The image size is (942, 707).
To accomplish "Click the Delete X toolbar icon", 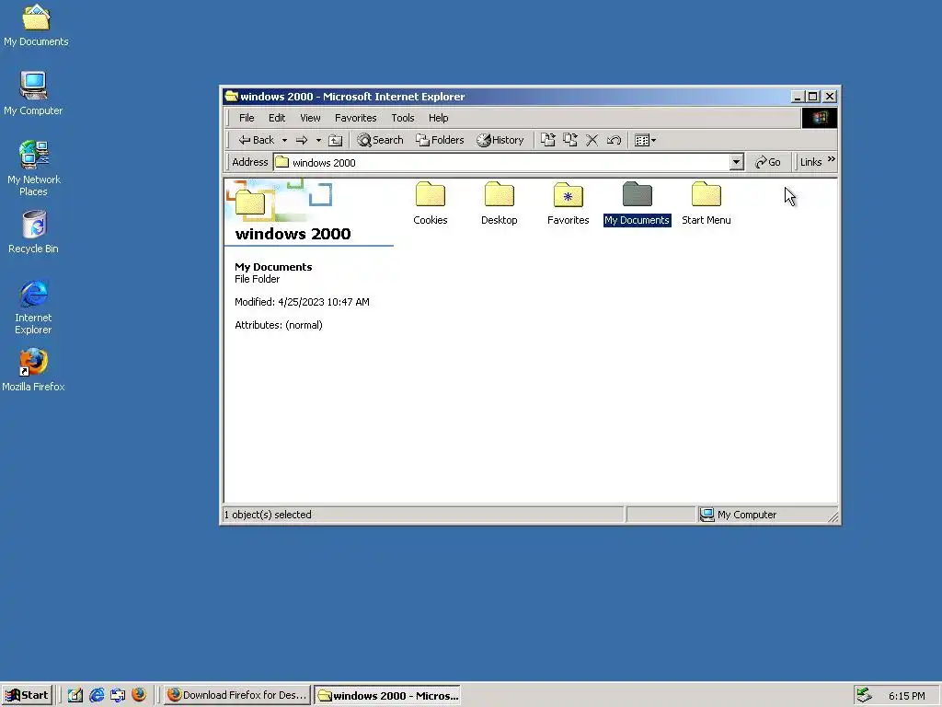I will (x=592, y=140).
